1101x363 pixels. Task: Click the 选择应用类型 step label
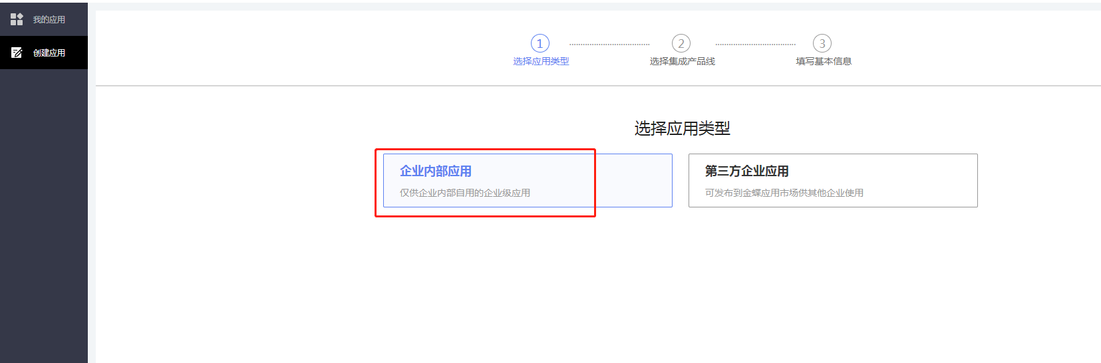541,61
